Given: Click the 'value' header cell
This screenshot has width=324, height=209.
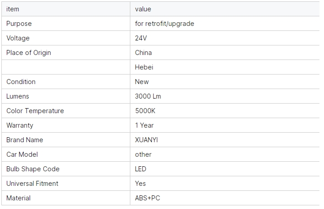Looking at the screenshot, I should tap(143, 9).
